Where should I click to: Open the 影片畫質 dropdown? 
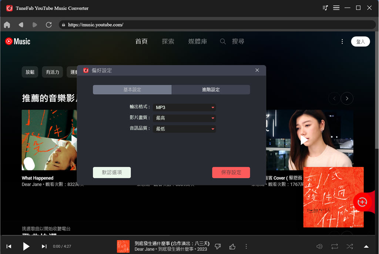(184, 118)
